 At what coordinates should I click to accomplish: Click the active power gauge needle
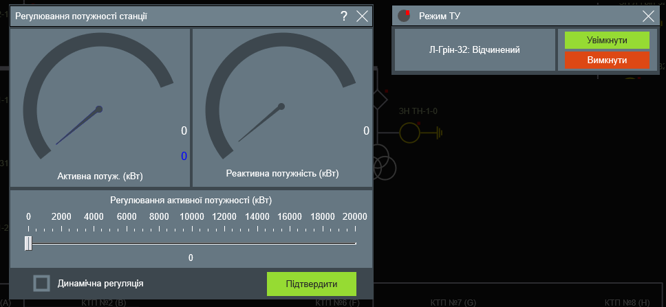pos(77,126)
